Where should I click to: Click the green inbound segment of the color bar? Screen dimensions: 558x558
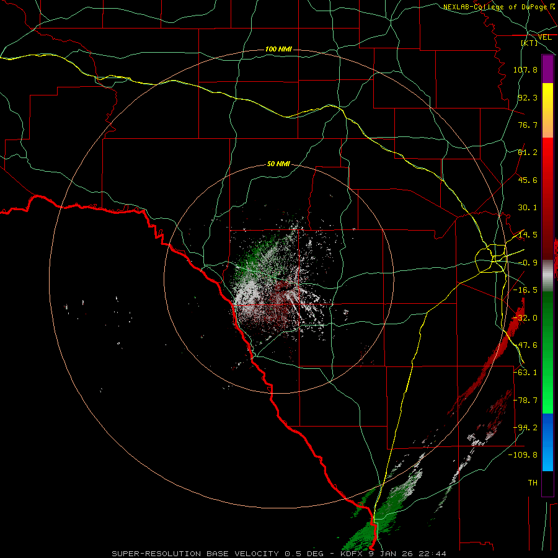(x=547, y=352)
